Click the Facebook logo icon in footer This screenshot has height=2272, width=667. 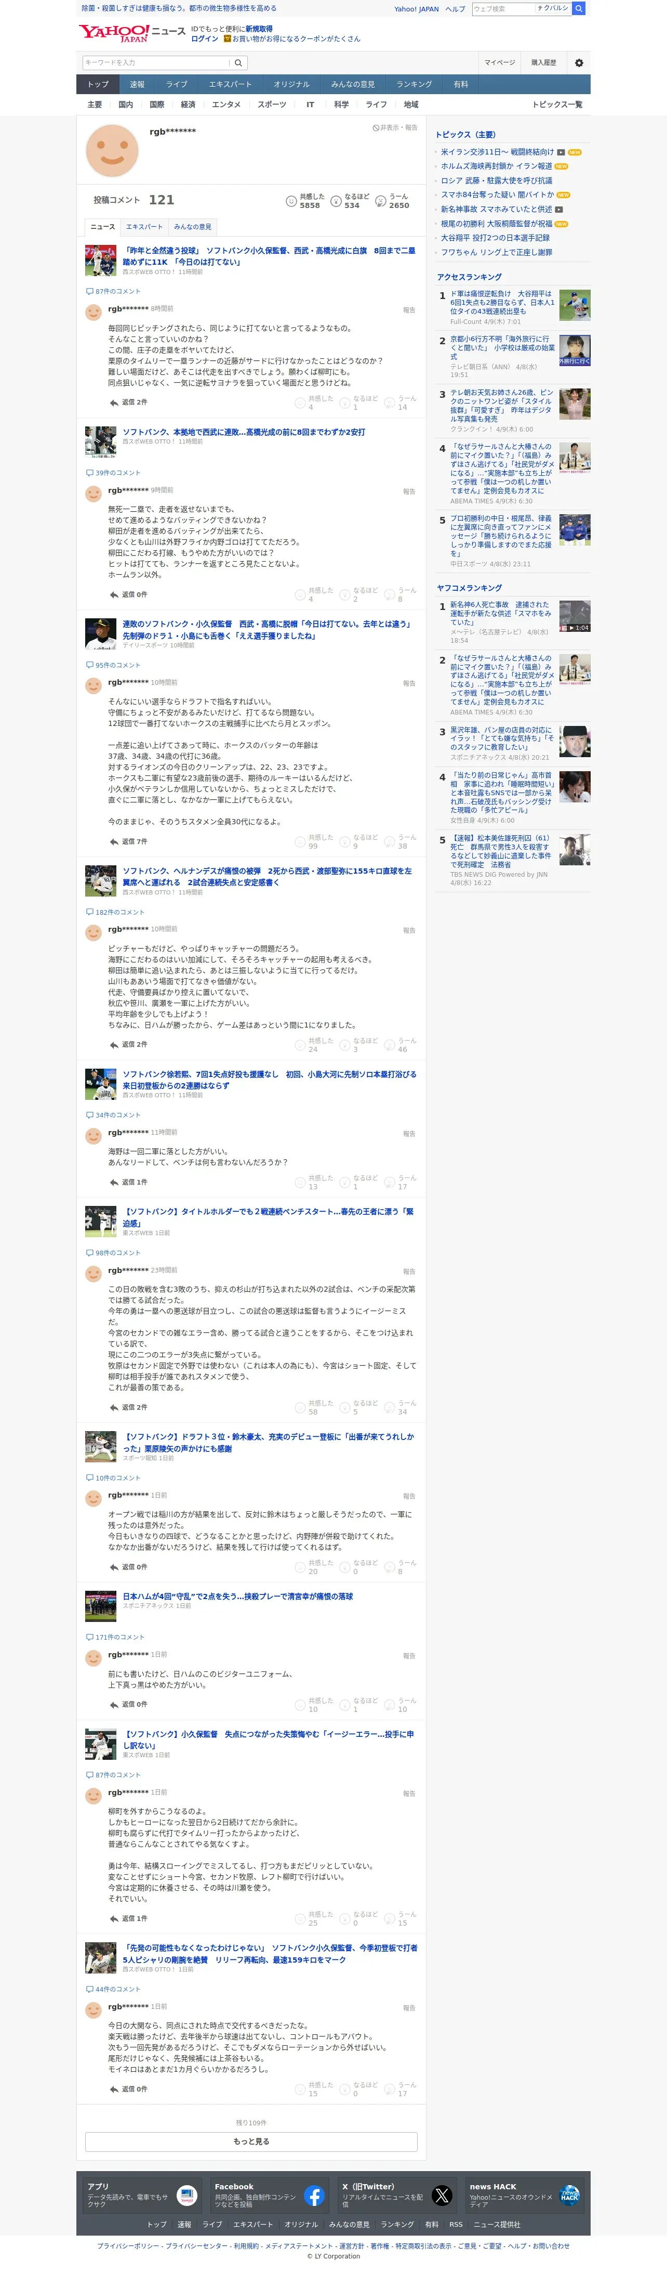tap(315, 2195)
